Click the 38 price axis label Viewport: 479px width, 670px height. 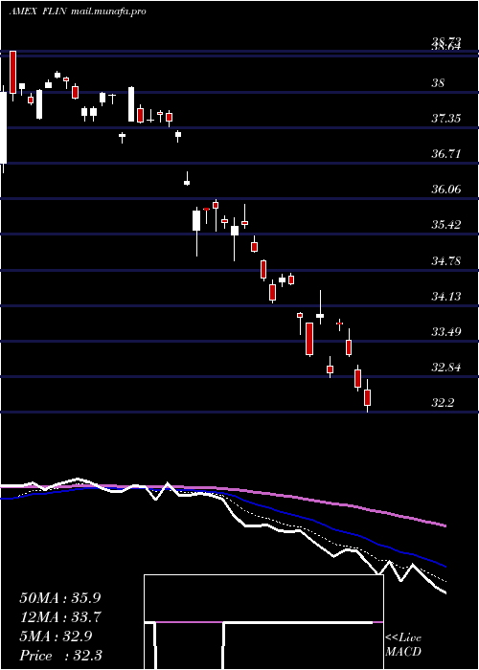tap(439, 83)
